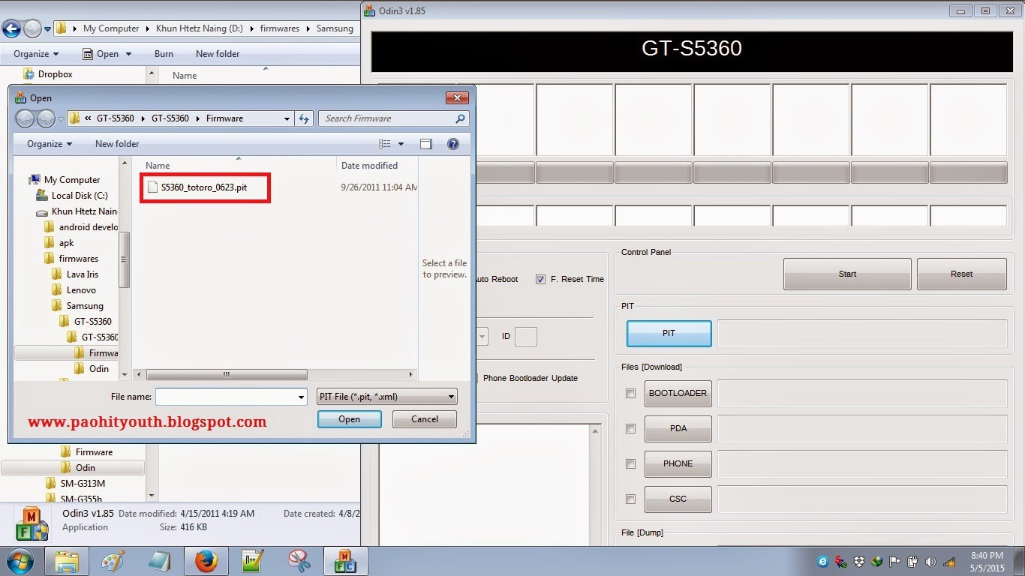Open the address bar history dropdown in dialog
Viewport: 1025px width, 576px height.
pyautogui.click(x=287, y=118)
